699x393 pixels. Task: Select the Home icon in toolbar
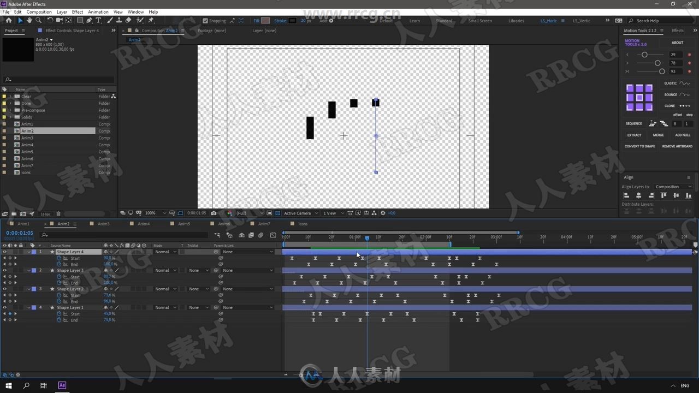click(x=8, y=20)
